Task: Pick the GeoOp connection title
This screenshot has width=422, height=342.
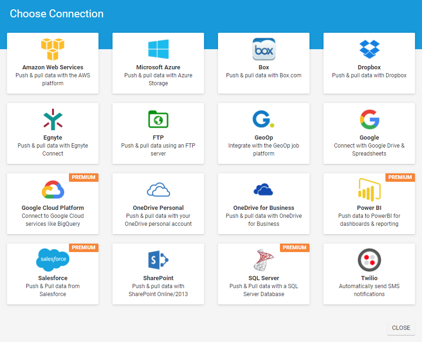Action: click(264, 138)
